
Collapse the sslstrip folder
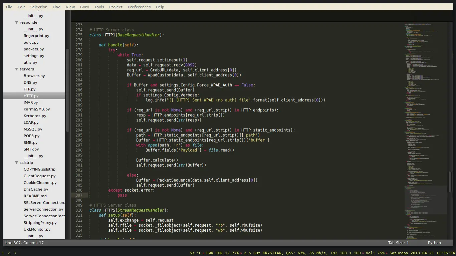(16, 163)
